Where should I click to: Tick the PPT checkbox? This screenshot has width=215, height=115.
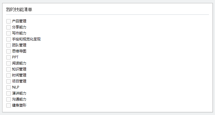point(9,57)
